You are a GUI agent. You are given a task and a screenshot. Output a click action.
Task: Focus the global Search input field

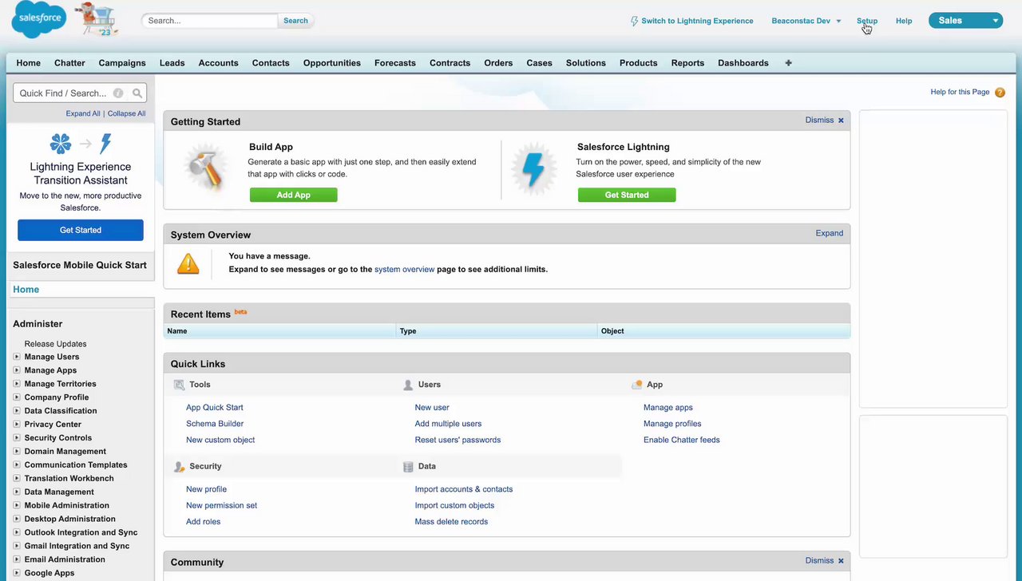coord(210,21)
